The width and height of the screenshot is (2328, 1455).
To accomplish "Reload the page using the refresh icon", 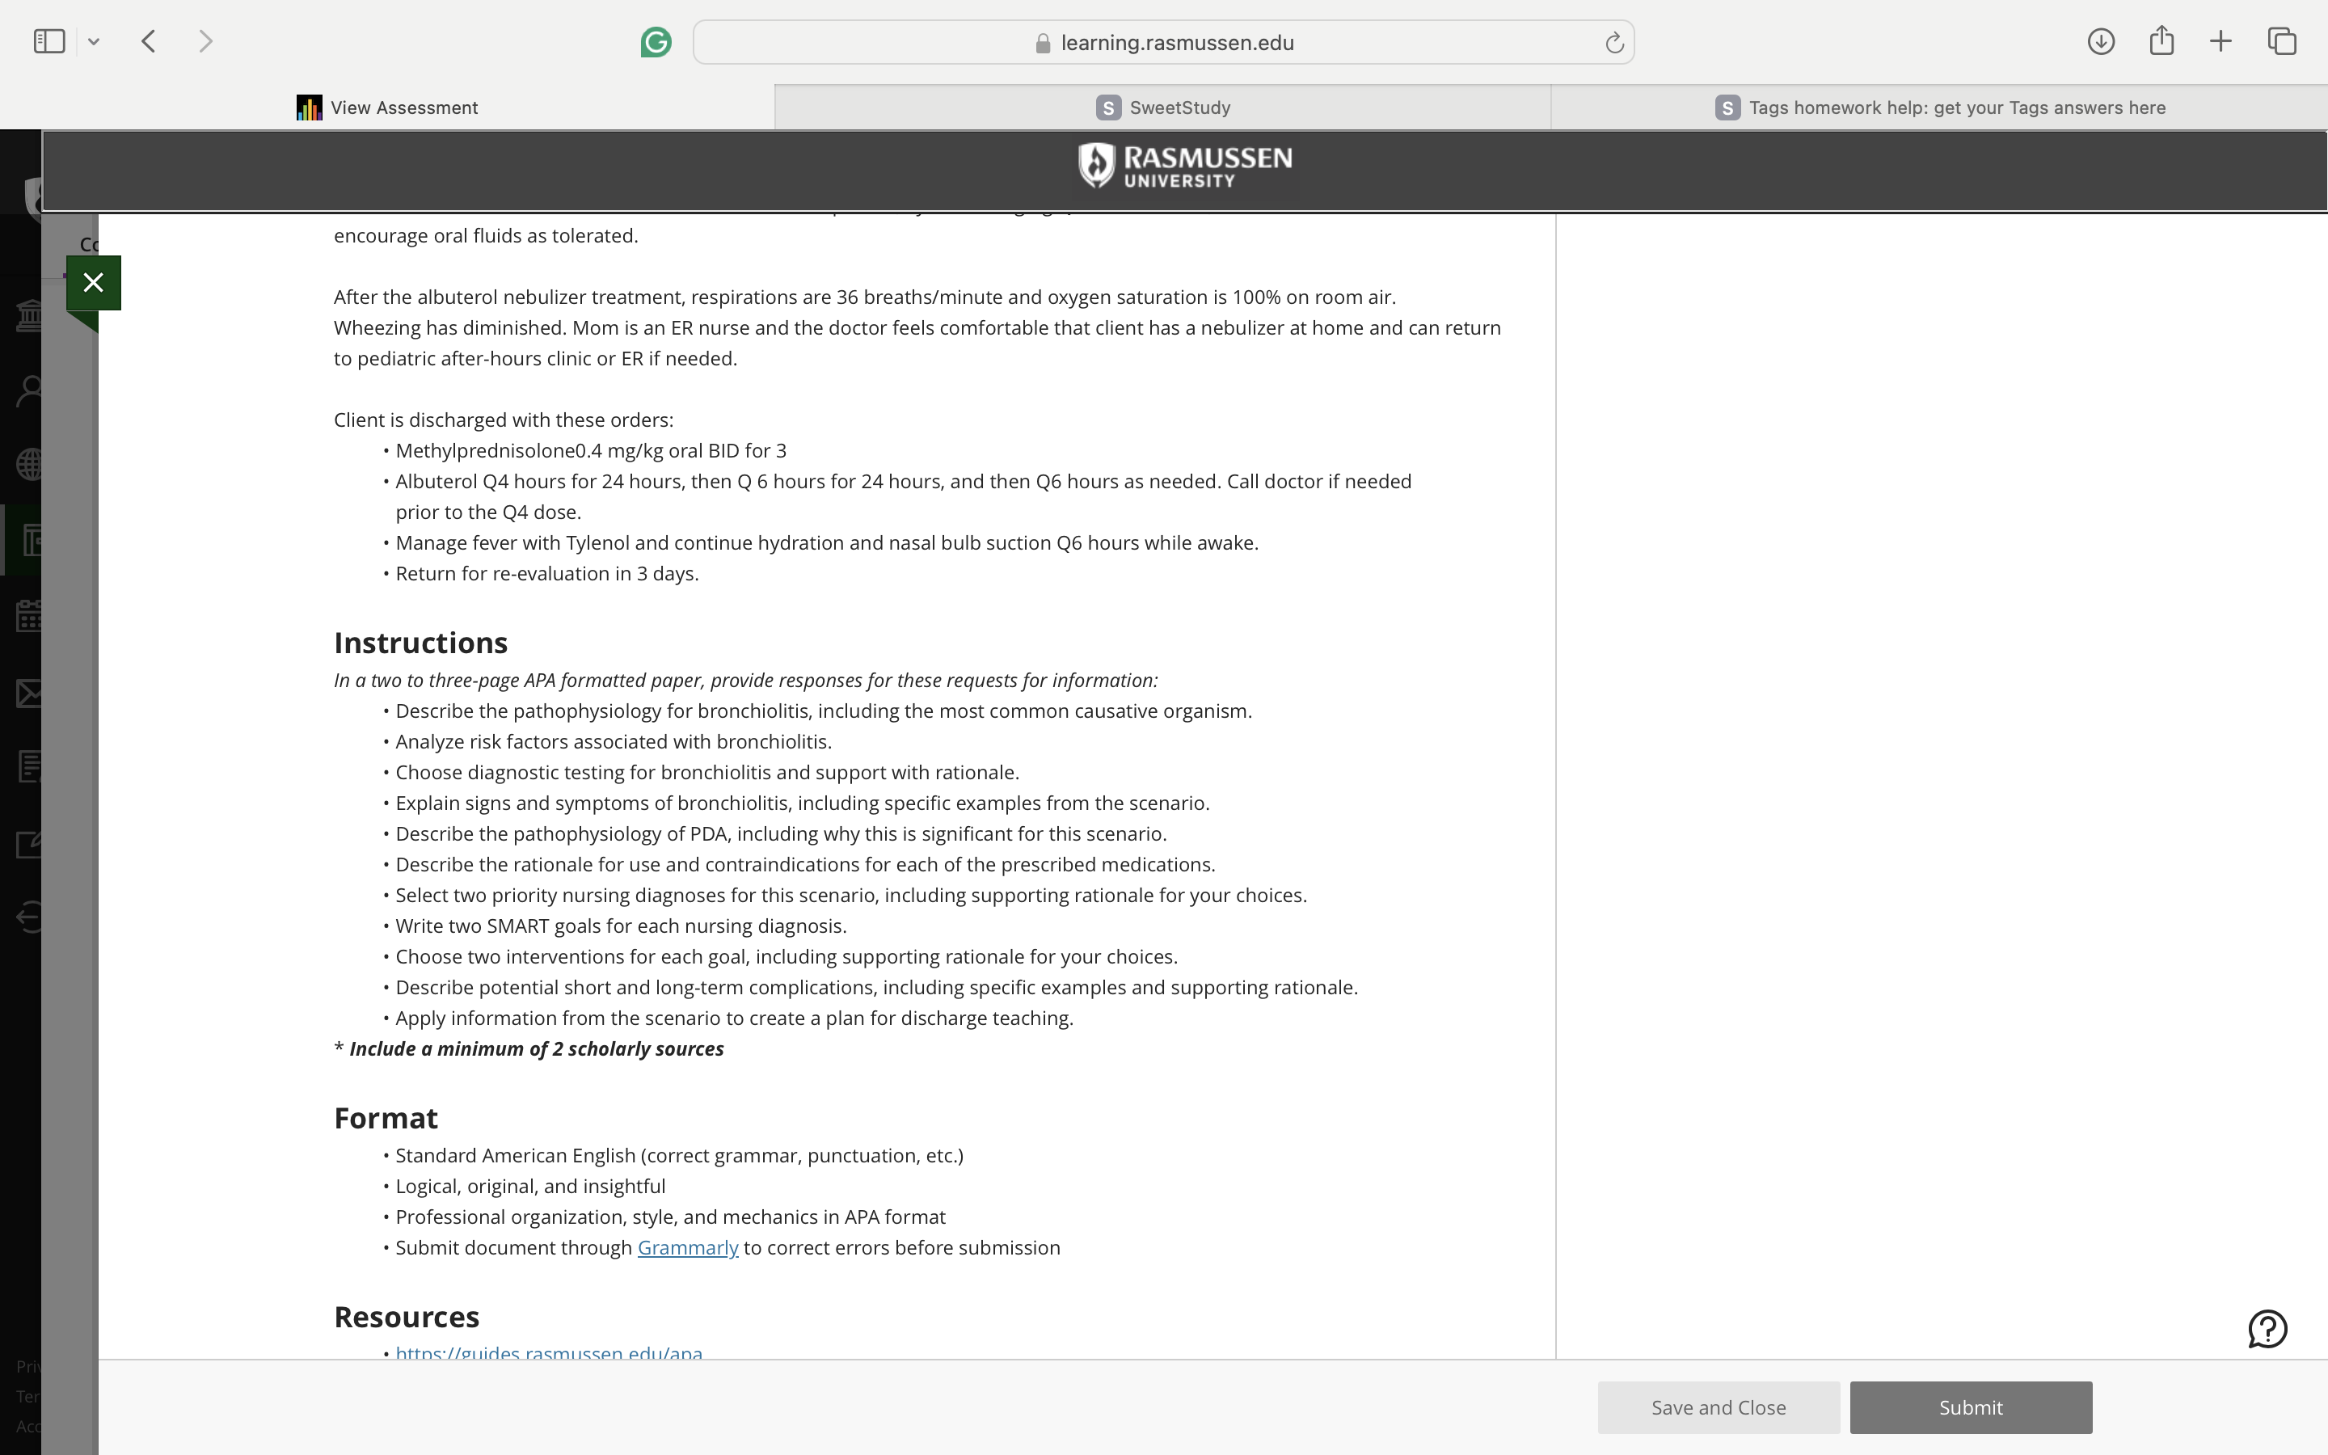I will 1614,42.
